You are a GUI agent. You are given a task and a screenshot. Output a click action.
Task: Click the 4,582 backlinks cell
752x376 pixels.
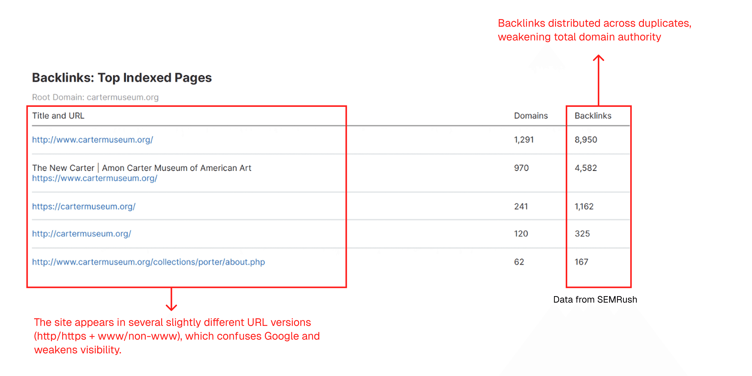tap(586, 168)
